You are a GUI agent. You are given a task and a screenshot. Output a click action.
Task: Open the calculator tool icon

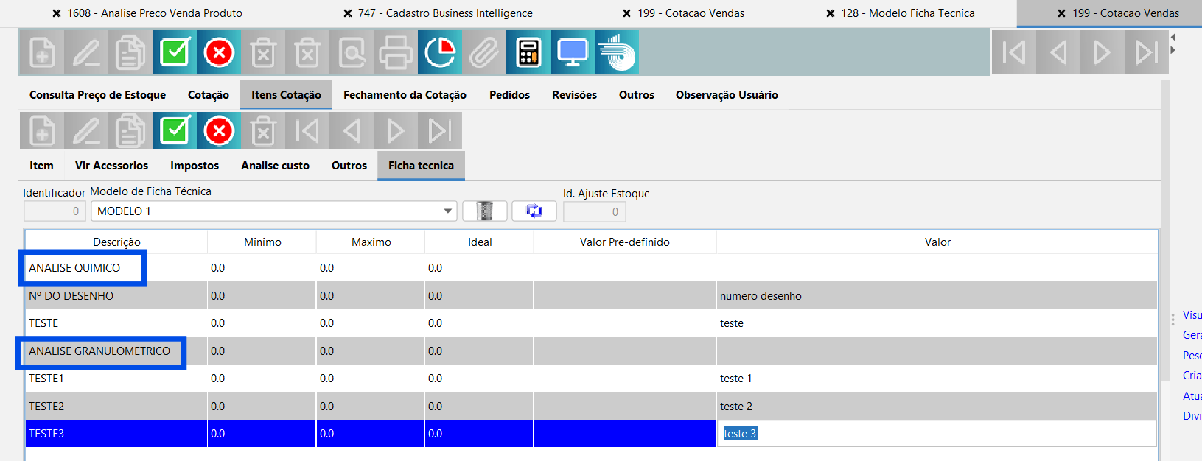[528, 52]
